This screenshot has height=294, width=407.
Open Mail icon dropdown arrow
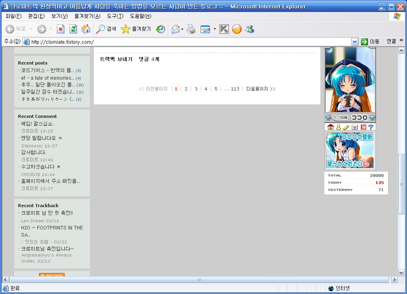[x=182, y=29]
